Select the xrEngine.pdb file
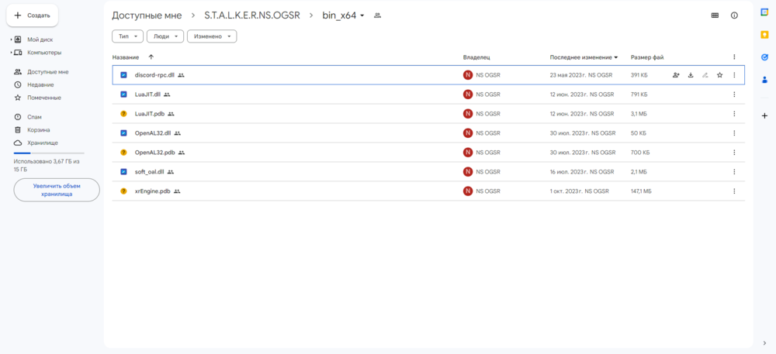 pyautogui.click(x=428, y=191)
